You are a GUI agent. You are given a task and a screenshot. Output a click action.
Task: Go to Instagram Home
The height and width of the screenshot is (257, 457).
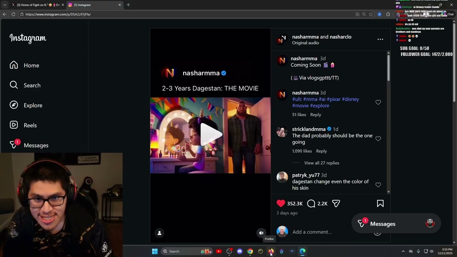click(x=24, y=65)
